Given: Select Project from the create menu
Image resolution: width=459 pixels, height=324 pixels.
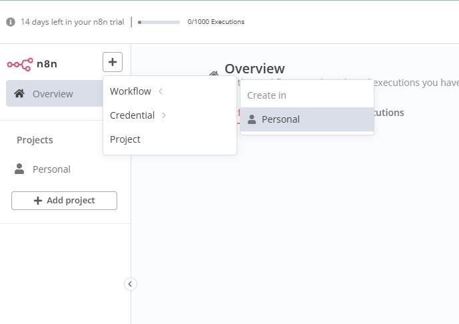Looking at the screenshot, I should [125, 139].
